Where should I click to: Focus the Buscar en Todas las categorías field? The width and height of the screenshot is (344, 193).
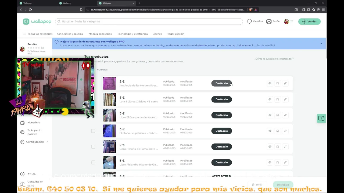click(x=149, y=21)
